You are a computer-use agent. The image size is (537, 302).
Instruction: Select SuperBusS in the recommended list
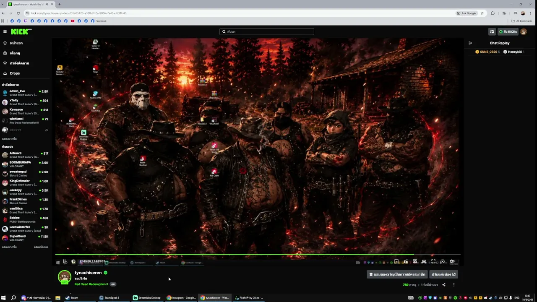[x=25, y=238]
